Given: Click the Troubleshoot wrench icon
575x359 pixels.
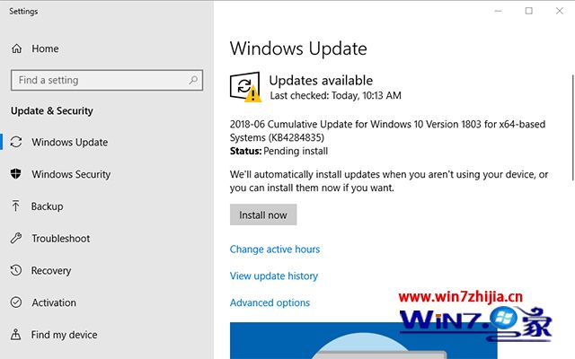Looking at the screenshot, I should [x=16, y=238].
